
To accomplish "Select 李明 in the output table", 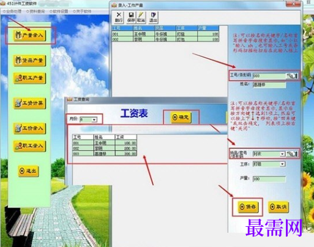I will [144, 39].
